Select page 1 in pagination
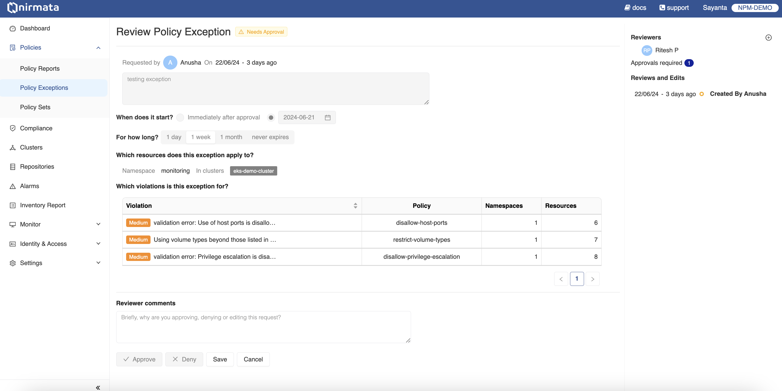 pyautogui.click(x=577, y=279)
